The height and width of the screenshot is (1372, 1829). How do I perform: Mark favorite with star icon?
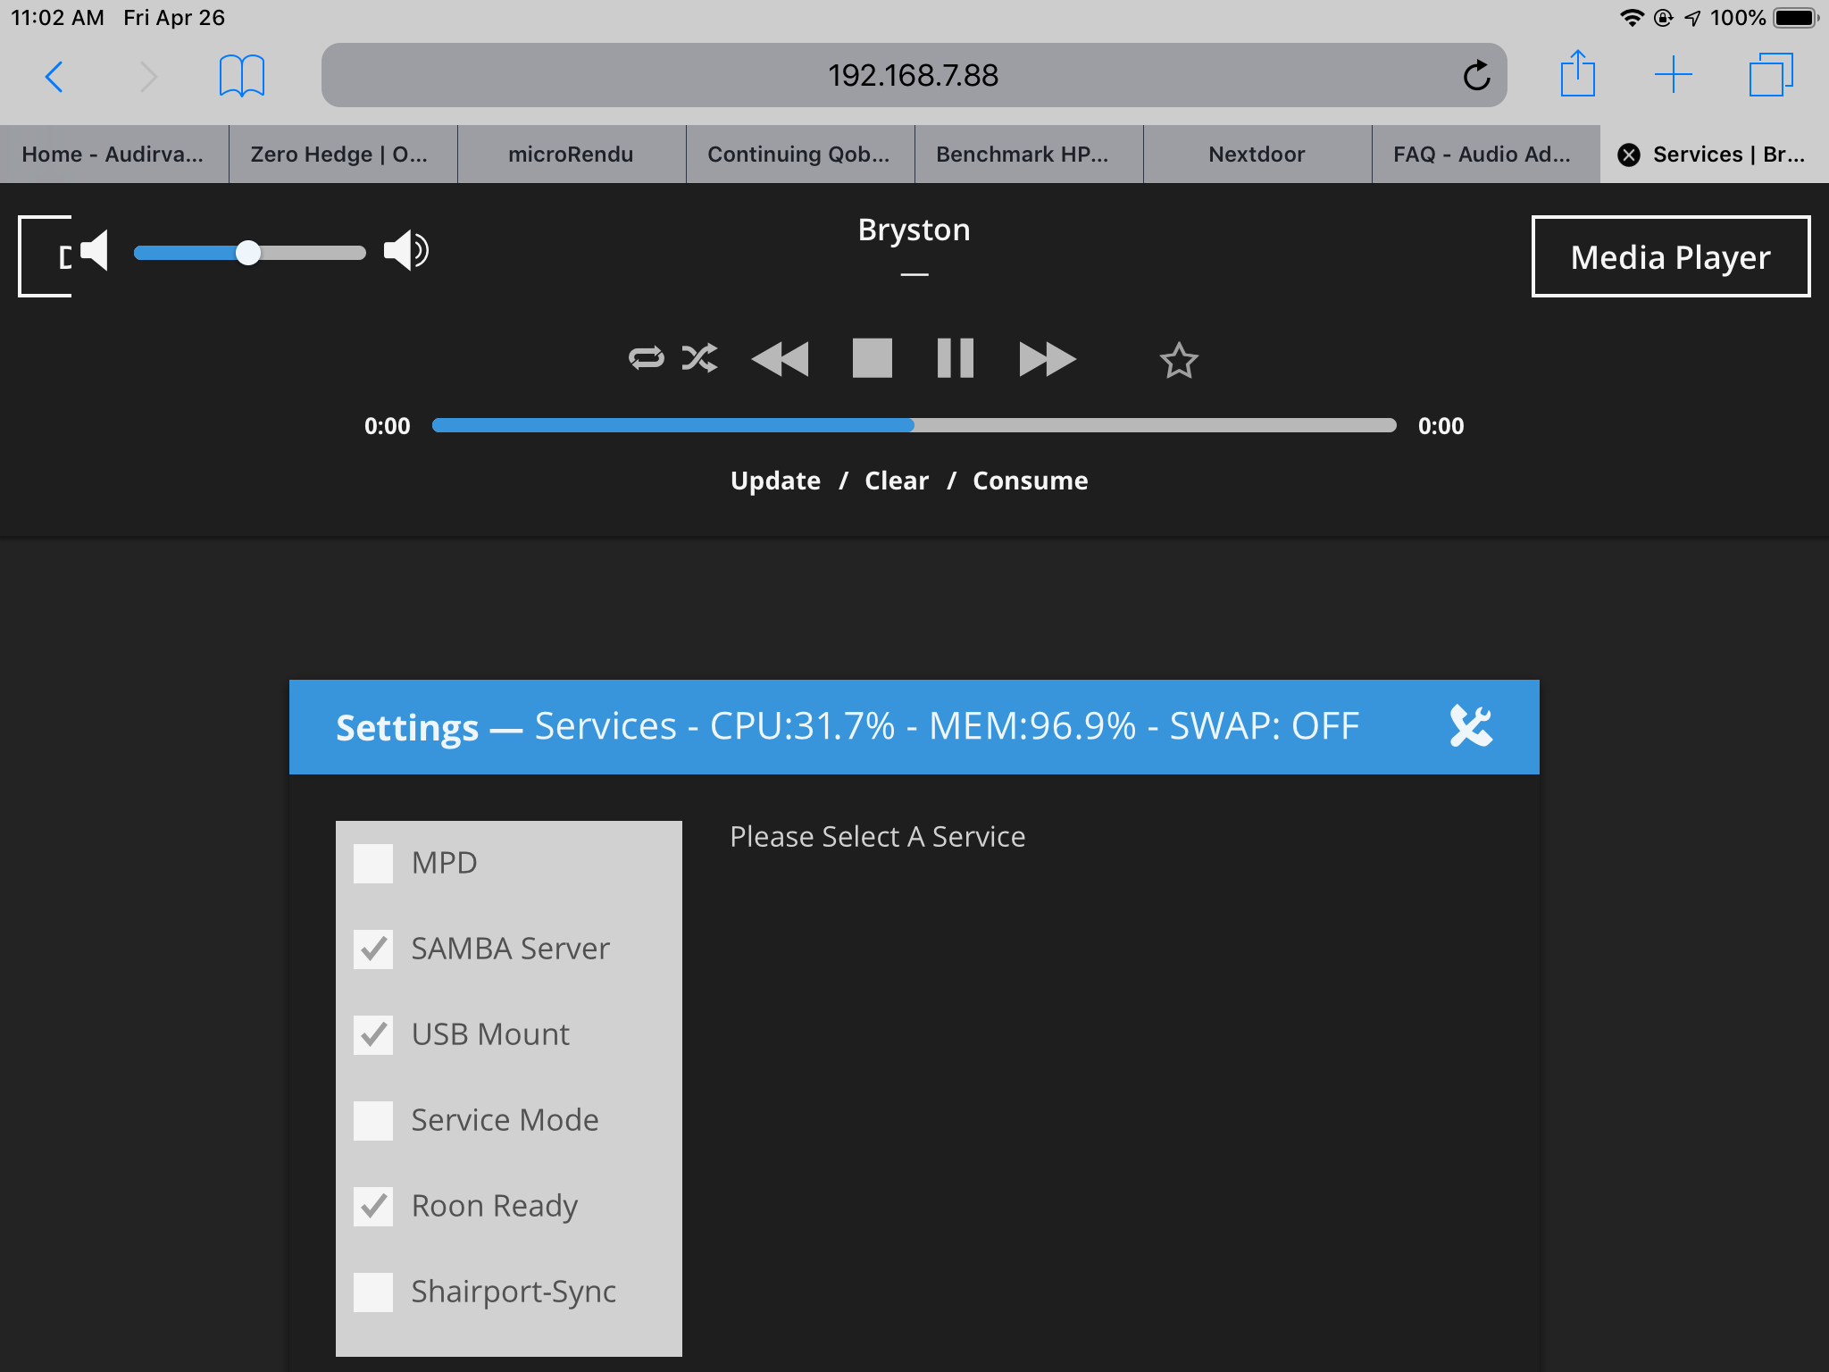(x=1179, y=360)
